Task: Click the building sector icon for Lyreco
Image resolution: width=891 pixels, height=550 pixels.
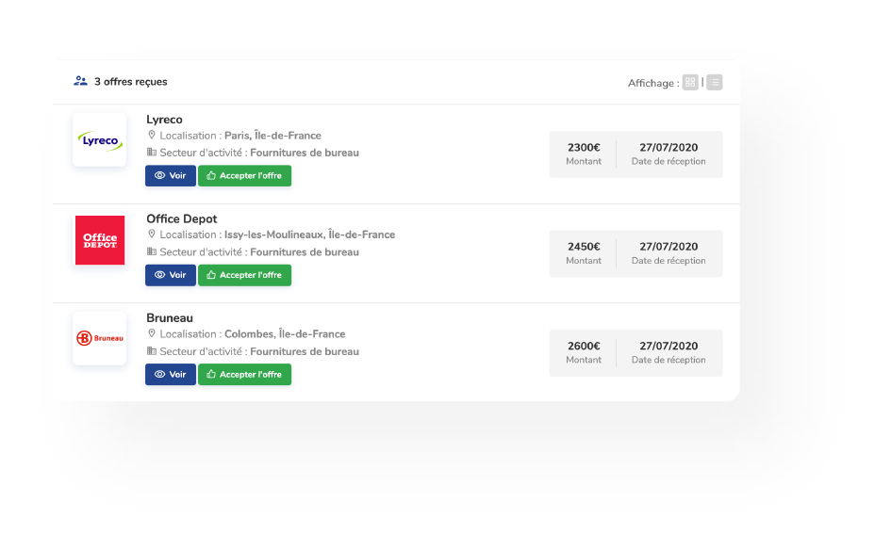Action: pyautogui.click(x=152, y=153)
